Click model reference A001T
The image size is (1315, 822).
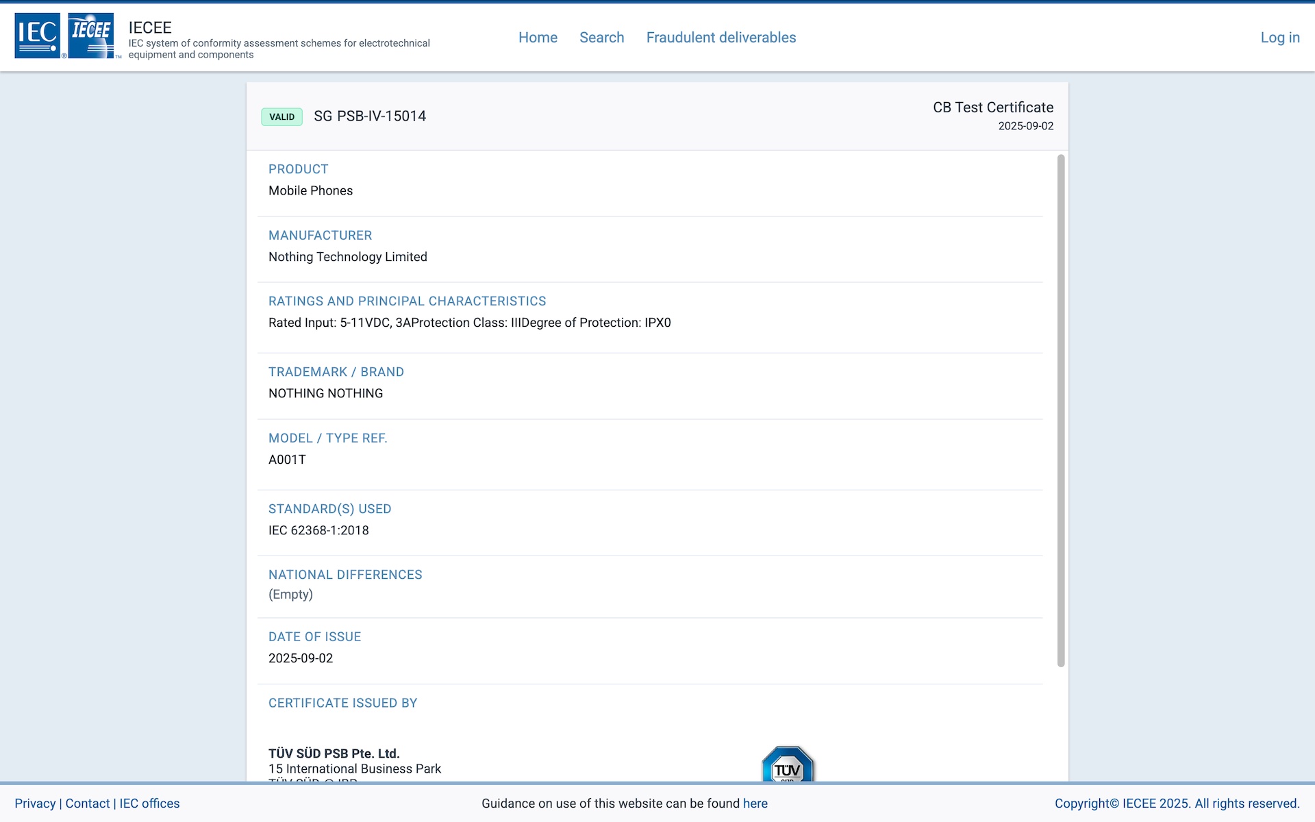coord(287,460)
